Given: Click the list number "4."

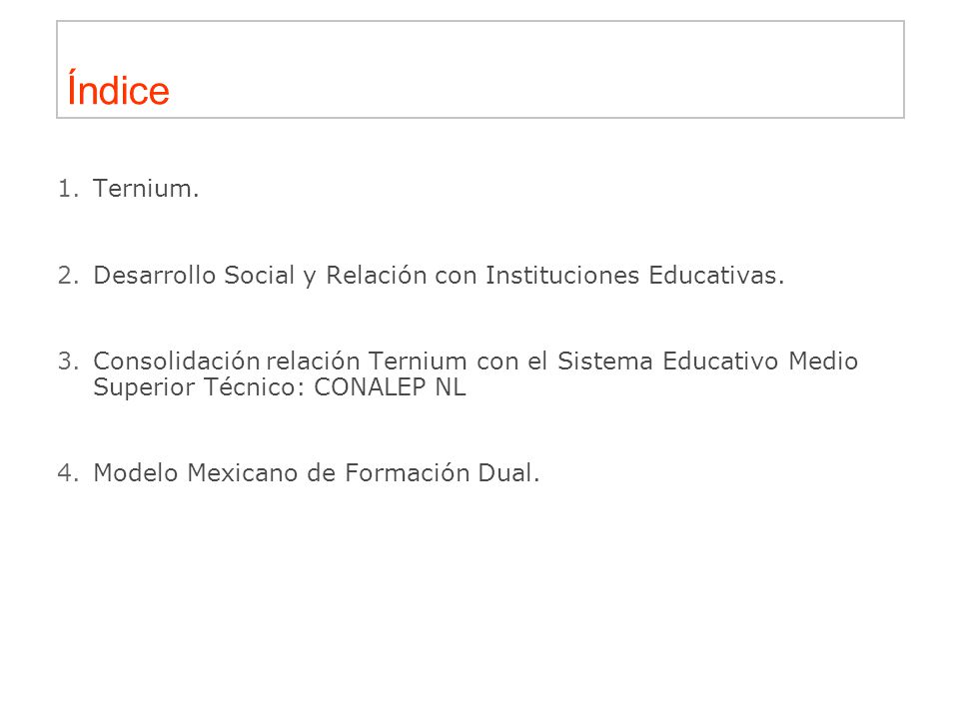Looking at the screenshot, I should point(69,473).
